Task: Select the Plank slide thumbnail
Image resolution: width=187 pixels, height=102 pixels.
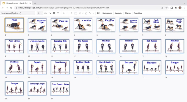Action: 14,25
